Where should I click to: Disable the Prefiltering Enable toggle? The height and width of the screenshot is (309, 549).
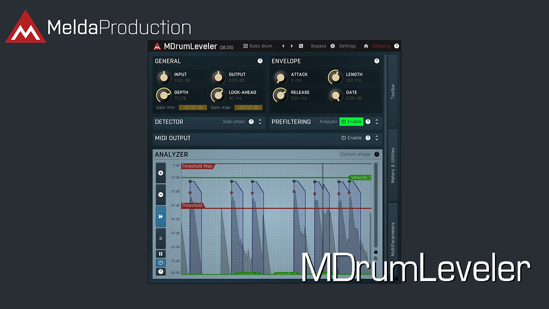pos(351,122)
